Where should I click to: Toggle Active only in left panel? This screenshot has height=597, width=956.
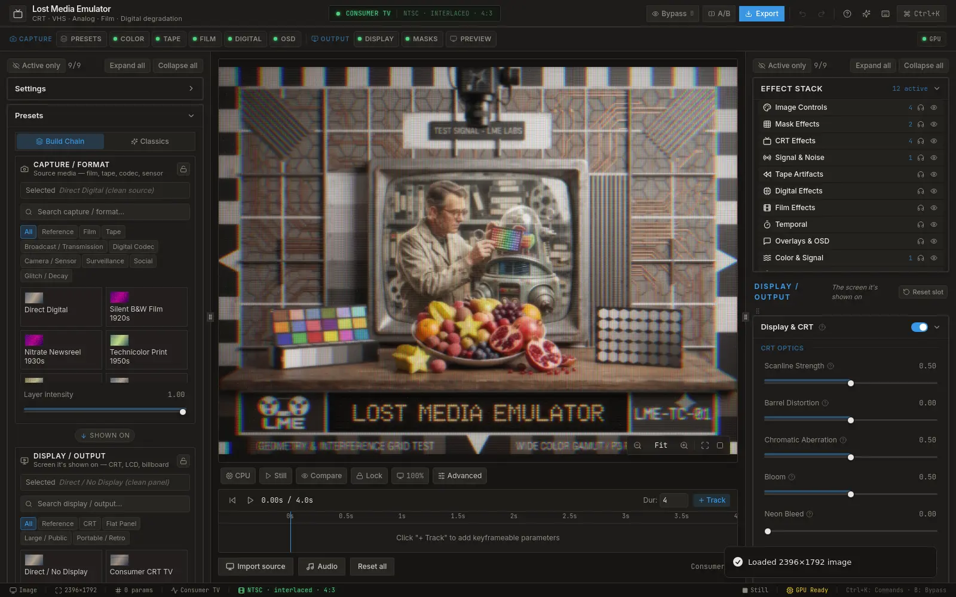[36, 66]
